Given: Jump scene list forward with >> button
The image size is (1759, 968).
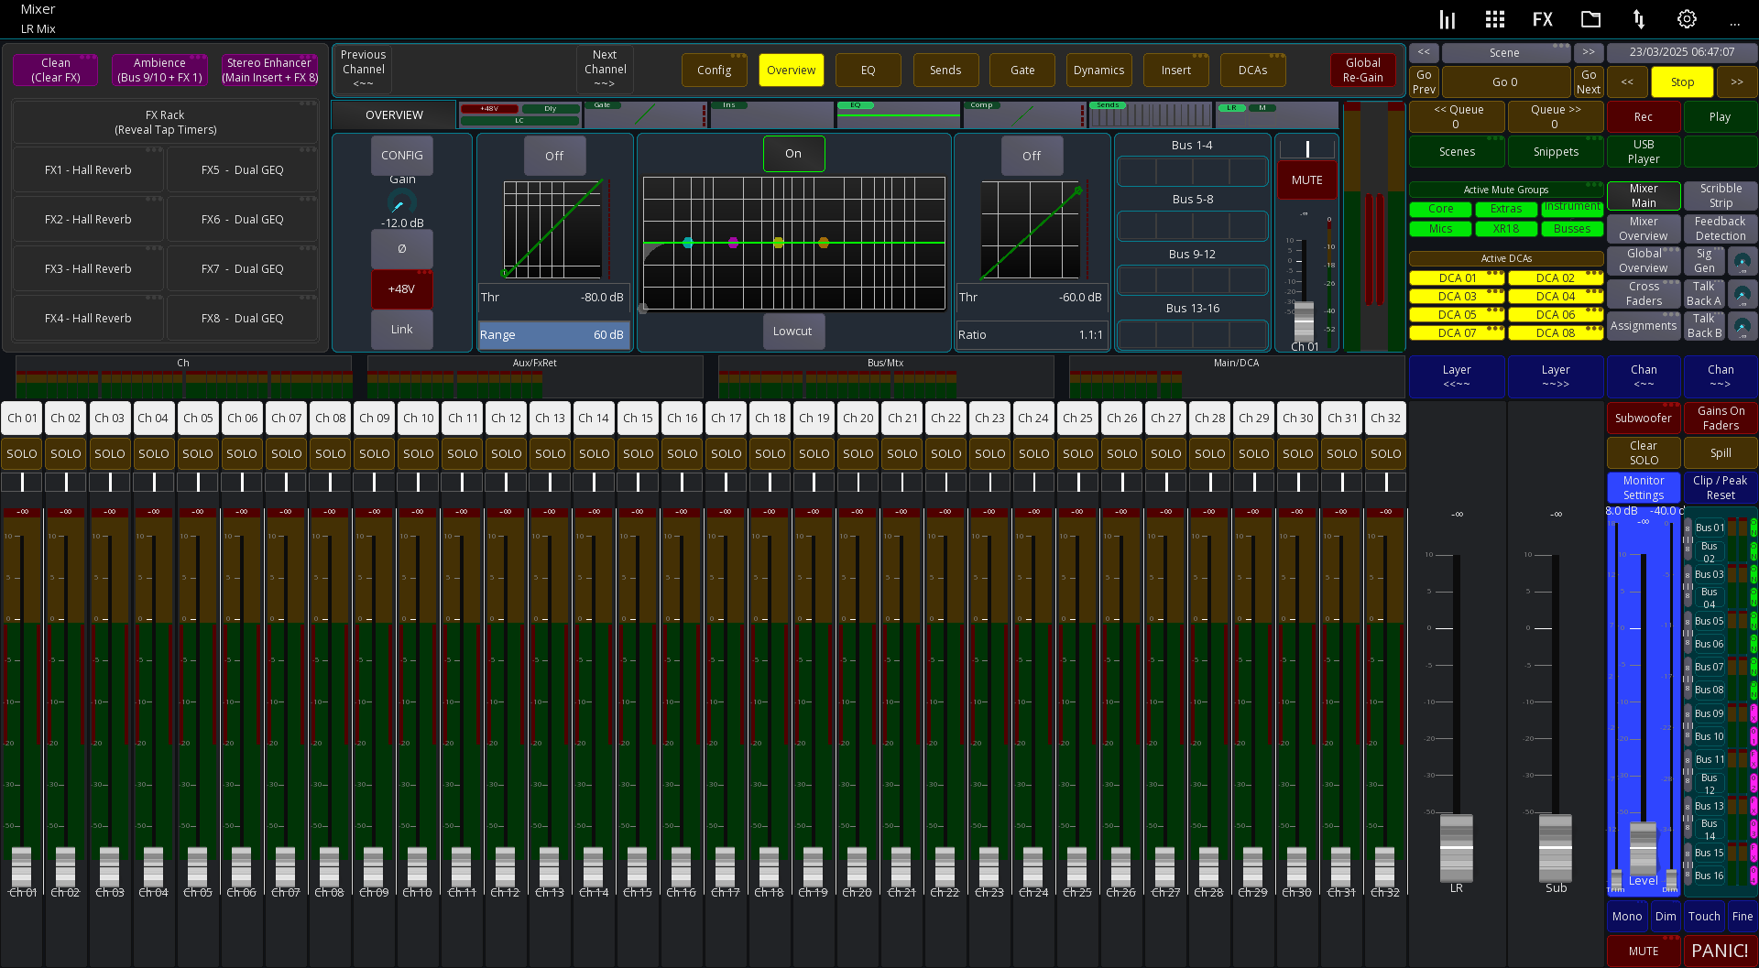Looking at the screenshot, I should pyautogui.click(x=1589, y=52).
